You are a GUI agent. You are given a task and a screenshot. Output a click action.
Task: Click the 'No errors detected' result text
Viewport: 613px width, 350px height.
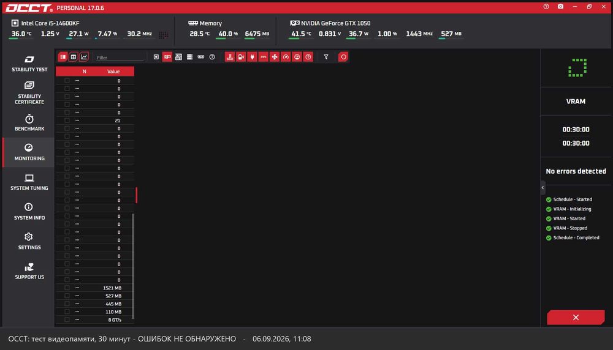coord(576,171)
